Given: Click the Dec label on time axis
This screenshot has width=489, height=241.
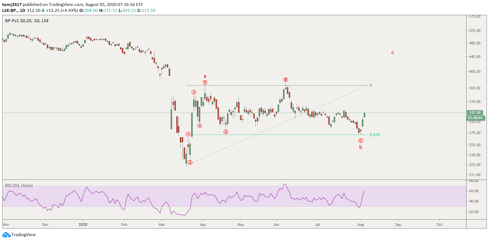Looking at the screenshot, I should (x=46, y=225).
